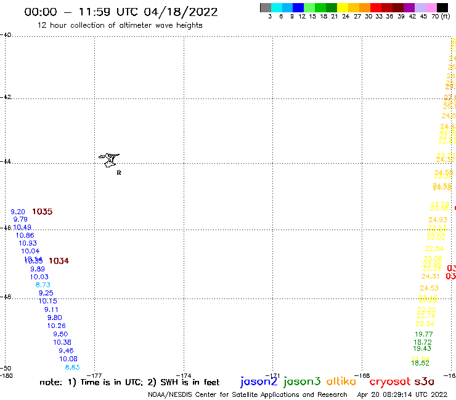Click the light-blue 8.73 reading
Image resolution: width=456 pixels, height=400 pixels.
point(43,285)
